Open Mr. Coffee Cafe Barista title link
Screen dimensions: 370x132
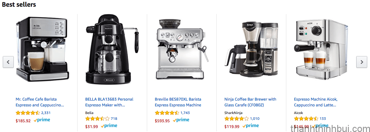40,102
